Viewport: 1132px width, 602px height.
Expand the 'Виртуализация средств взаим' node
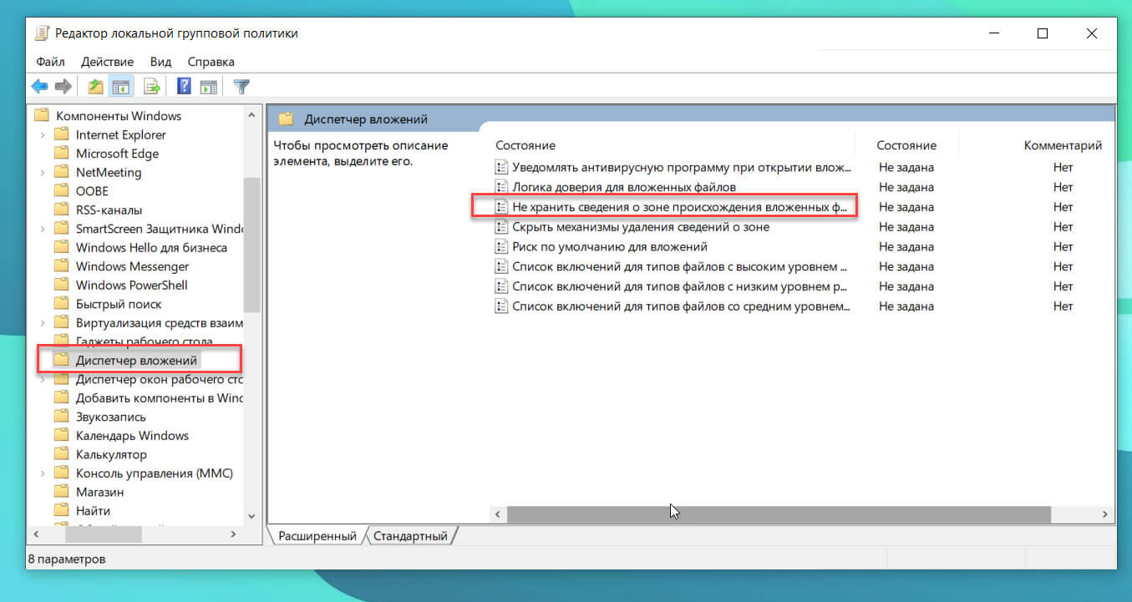43,322
